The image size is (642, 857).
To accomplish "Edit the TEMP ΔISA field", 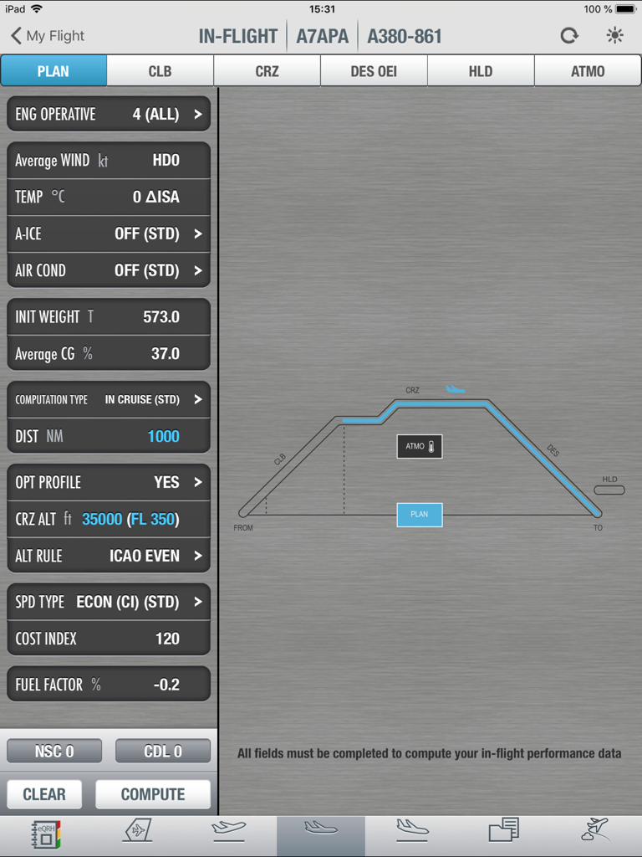I will tap(109, 197).
